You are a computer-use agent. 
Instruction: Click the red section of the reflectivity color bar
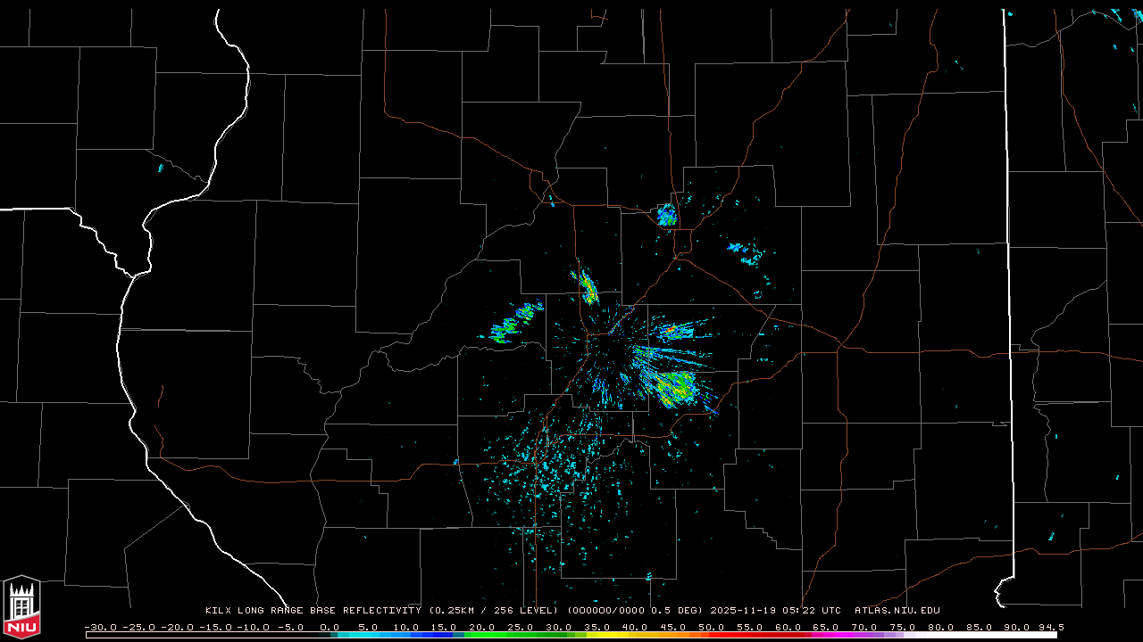point(723,635)
